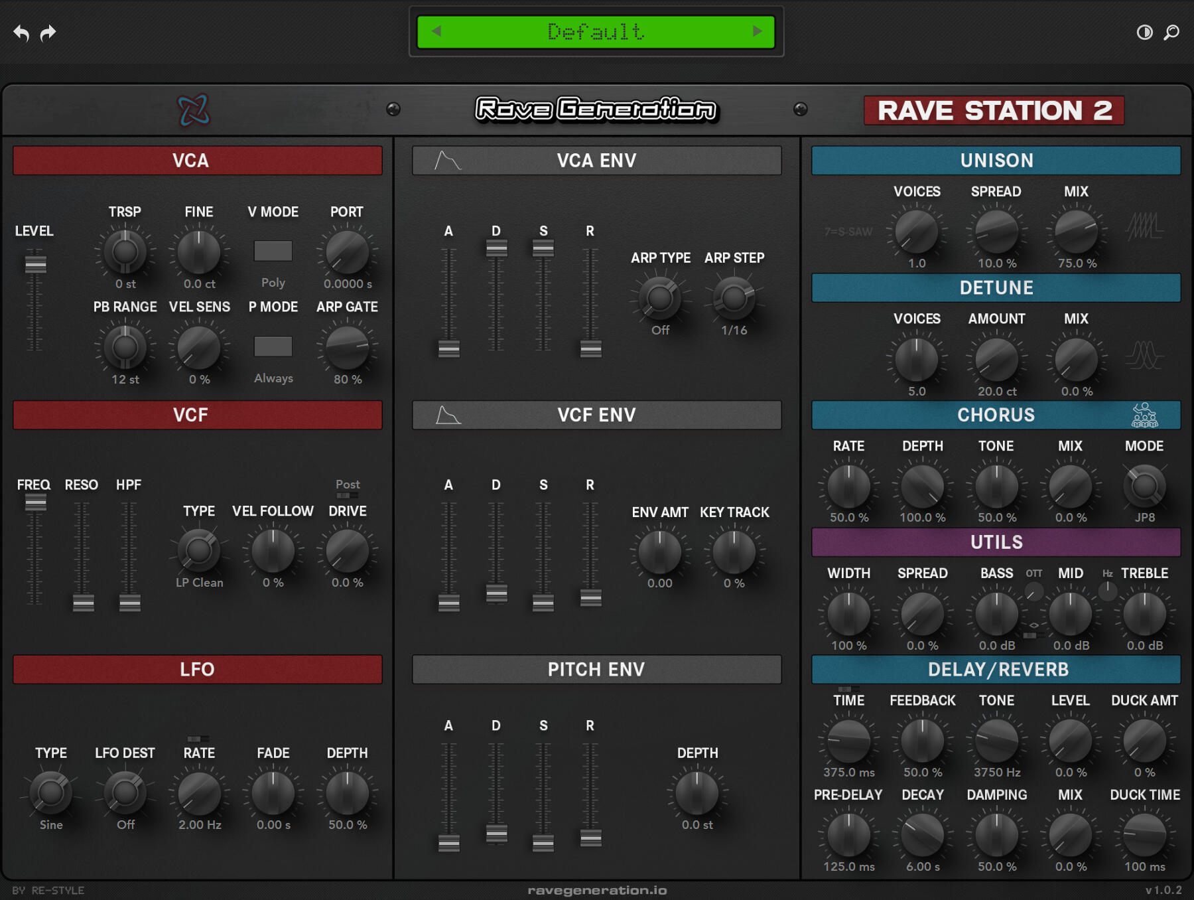Click the next preset arrow
The image size is (1194, 900).
758,31
